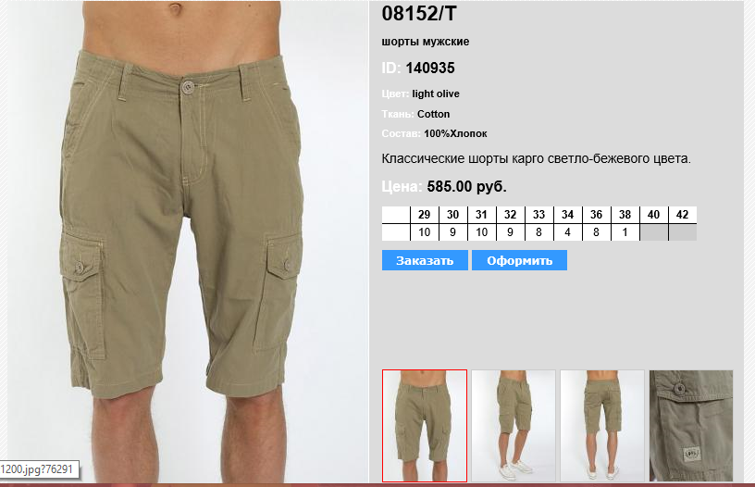Image resolution: width=755 pixels, height=487 pixels.
Task: Select the front-view shorts thumbnail
Action: pyautogui.click(x=424, y=425)
